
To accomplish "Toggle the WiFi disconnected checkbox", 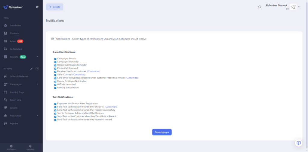I will click(55, 85).
